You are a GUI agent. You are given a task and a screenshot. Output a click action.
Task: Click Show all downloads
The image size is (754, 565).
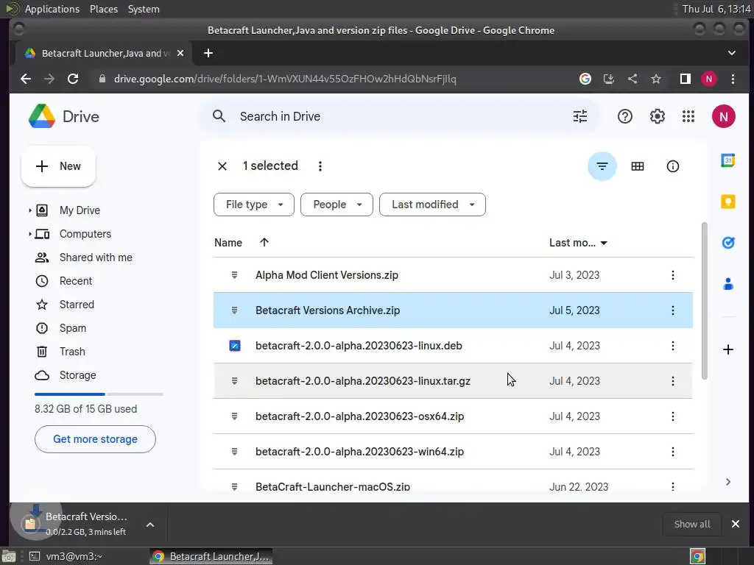[x=692, y=524]
